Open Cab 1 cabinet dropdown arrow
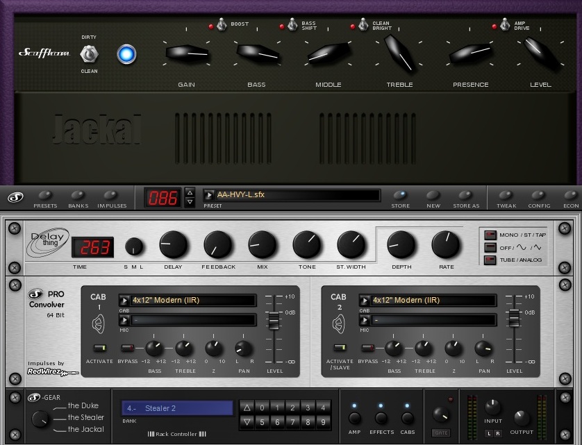Viewport: 582px width, 445px height. (124, 301)
